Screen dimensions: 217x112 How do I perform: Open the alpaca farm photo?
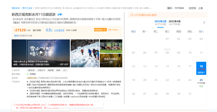click(x=111, y=46)
